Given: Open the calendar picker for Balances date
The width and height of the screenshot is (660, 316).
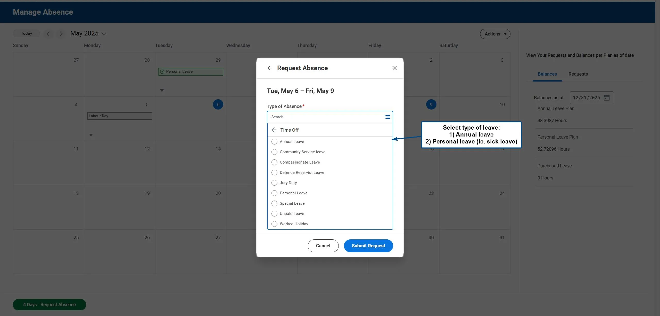Looking at the screenshot, I should click(x=607, y=98).
